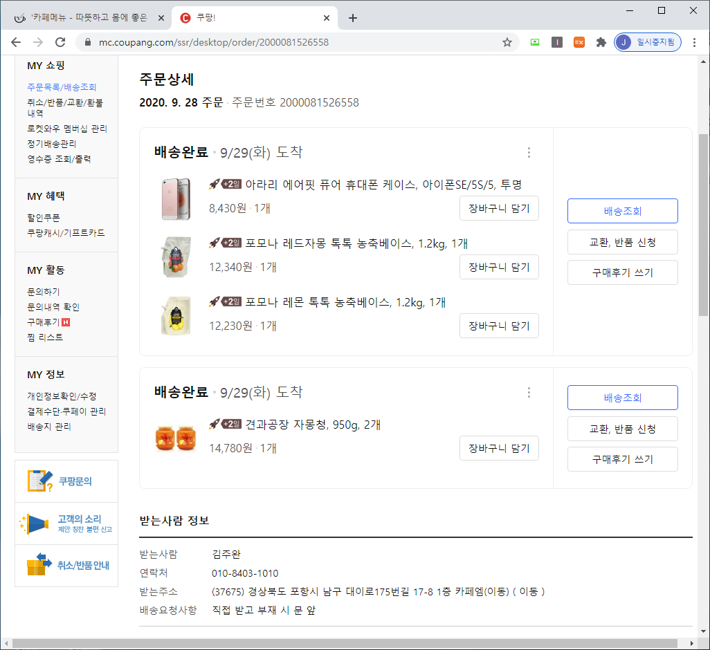Click the 취소/반품 안내 box banner

(x=66, y=566)
